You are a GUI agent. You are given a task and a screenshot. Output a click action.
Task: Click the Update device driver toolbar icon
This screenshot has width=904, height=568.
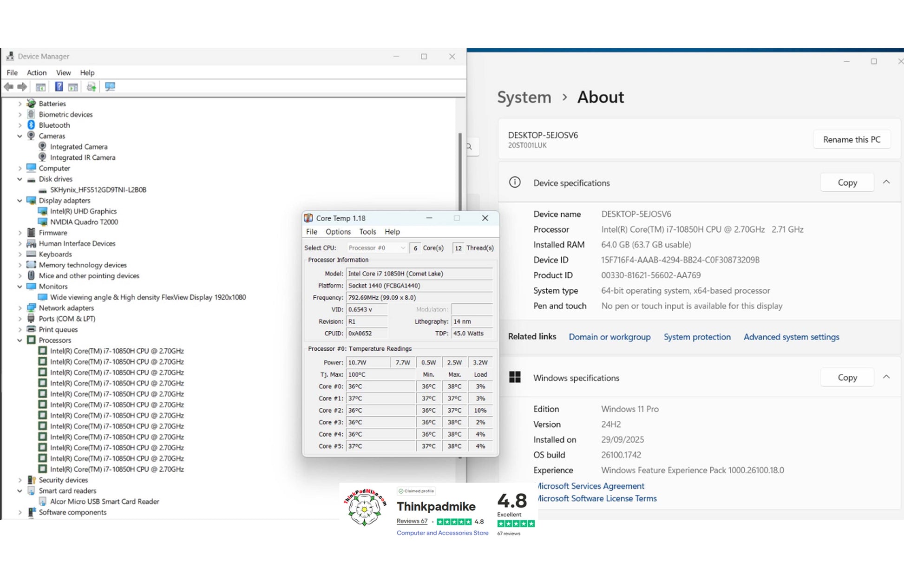[91, 87]
